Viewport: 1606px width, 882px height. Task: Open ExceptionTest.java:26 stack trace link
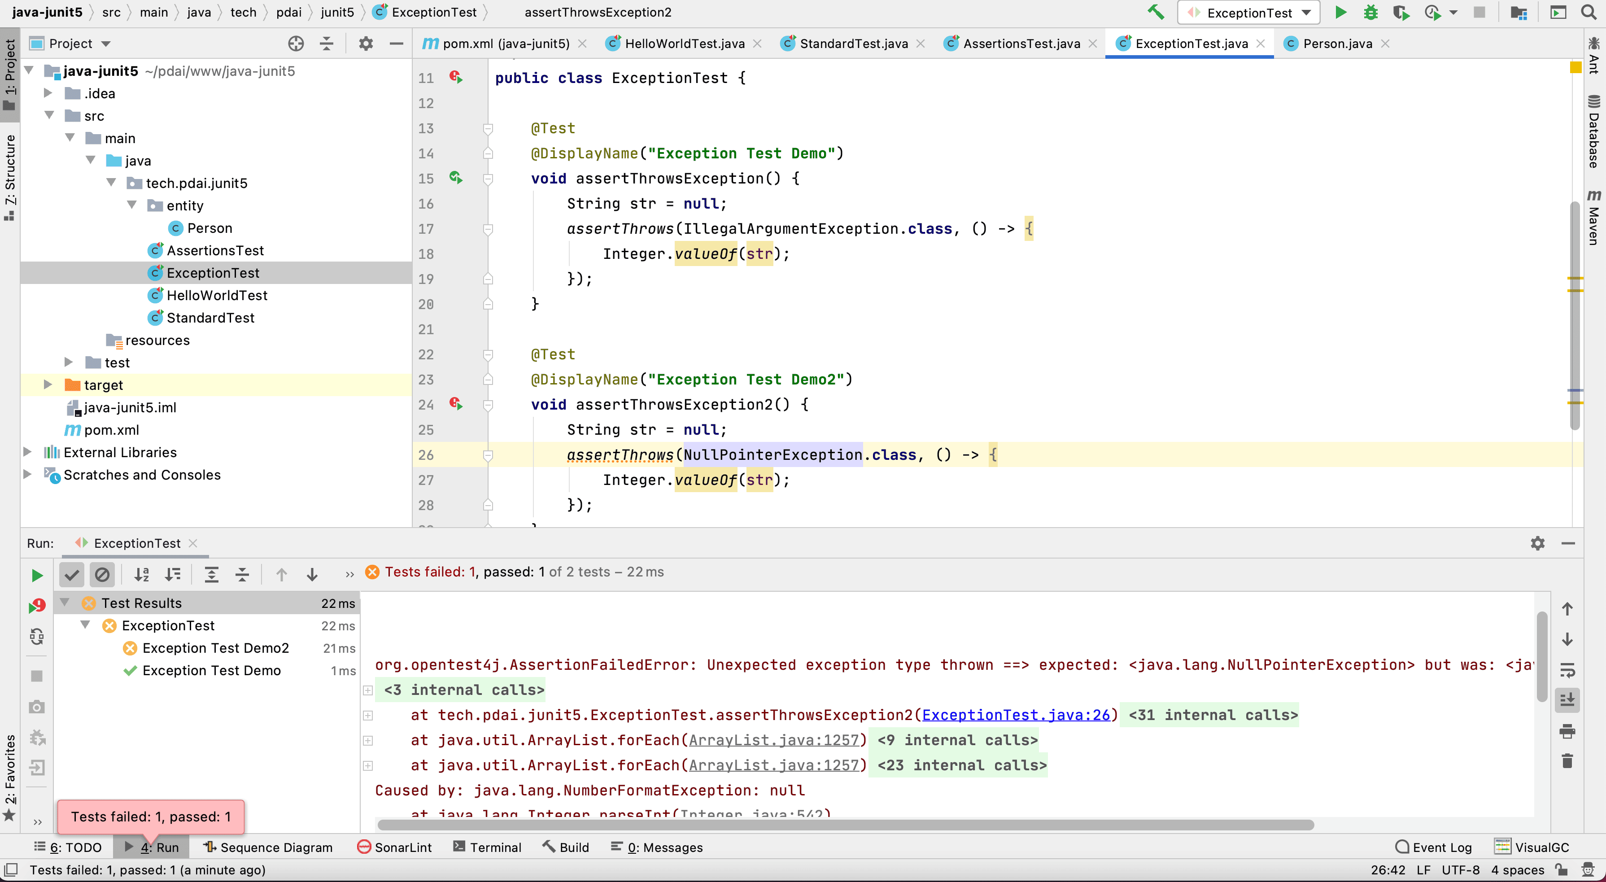click(1016, 715)
